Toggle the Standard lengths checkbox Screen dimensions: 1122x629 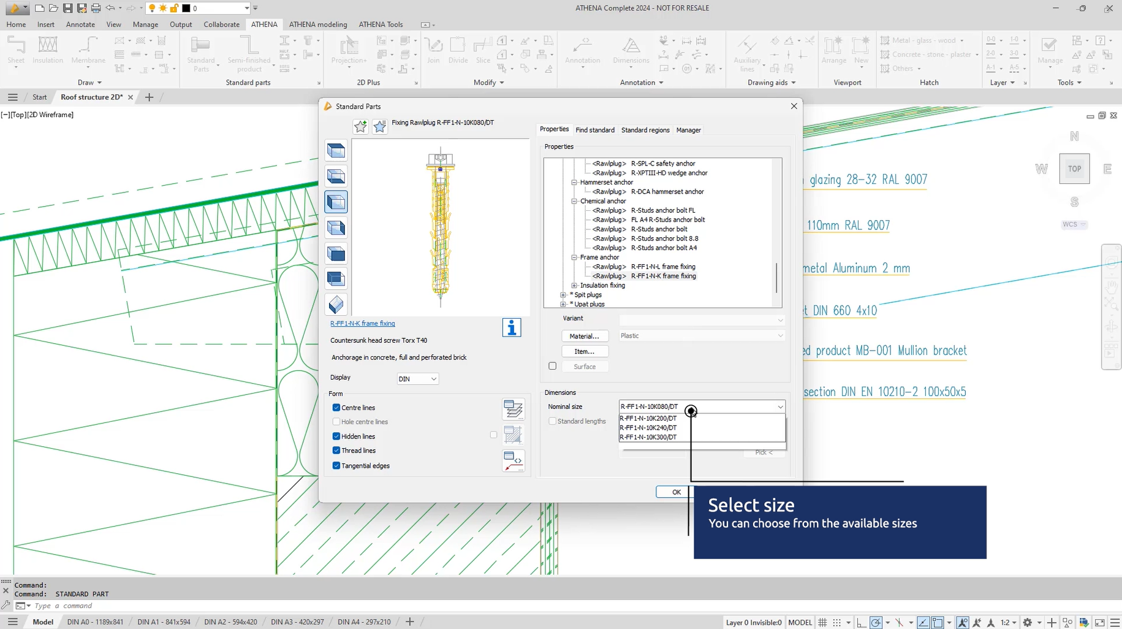coord(553,421)
